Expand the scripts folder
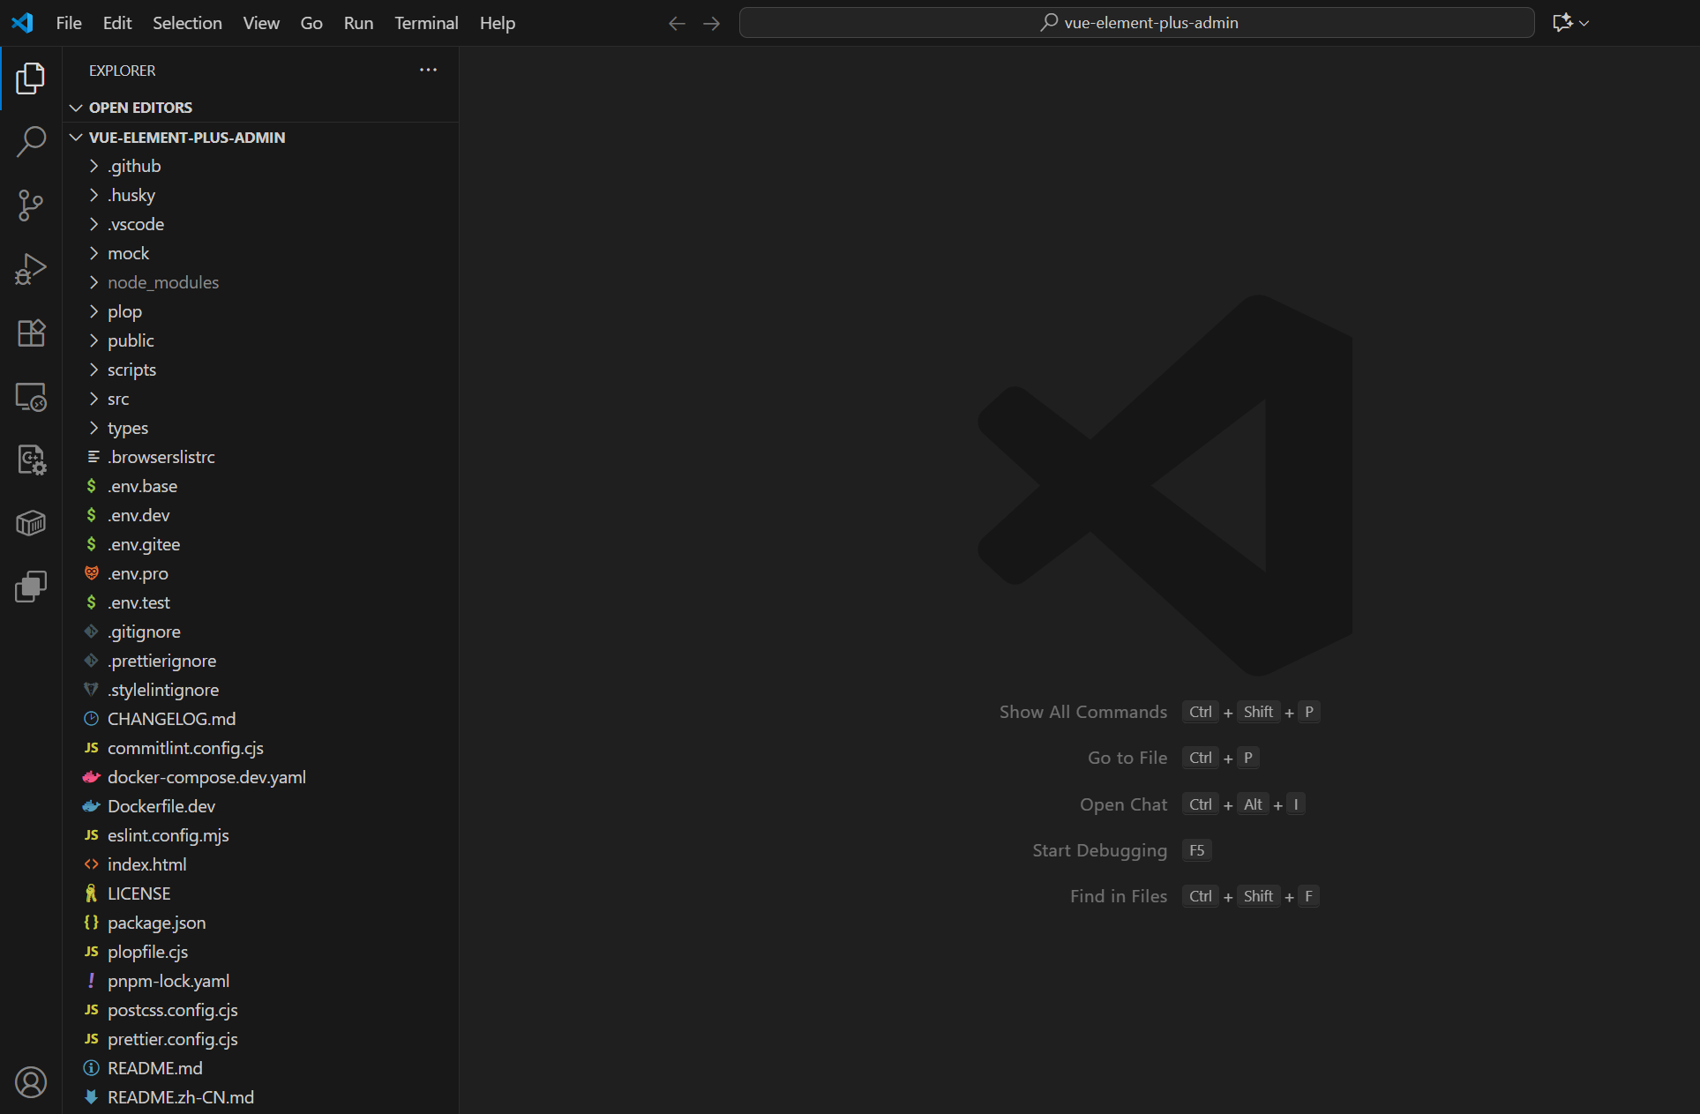 [x=260, y=370]
